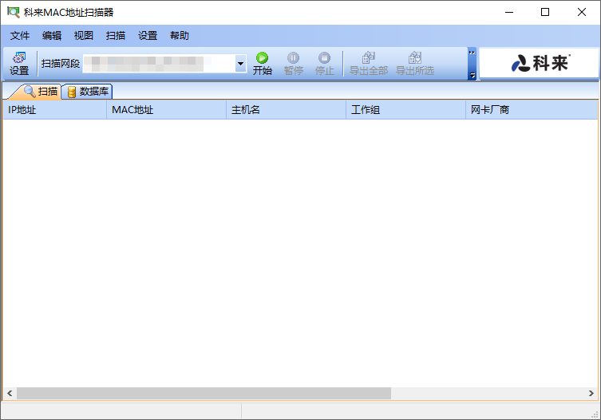601x420 pixels.
Task: Close the 科来MAC地址扫描器 window
Action: 582,12
